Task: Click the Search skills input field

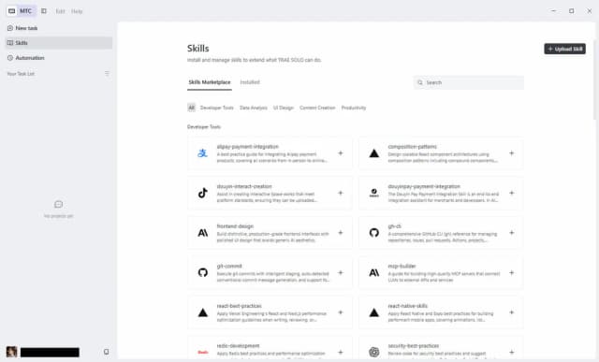Action: (469, 82)
